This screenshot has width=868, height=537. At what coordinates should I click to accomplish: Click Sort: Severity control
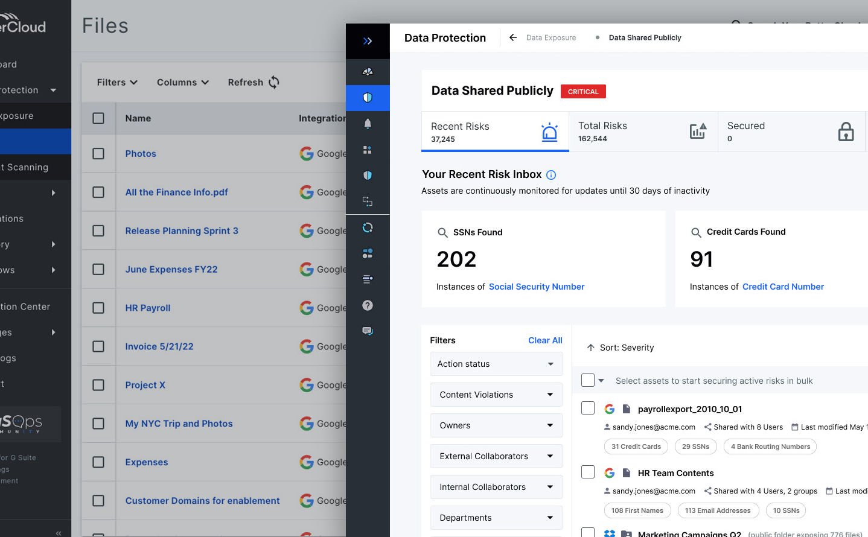tap(621, 348)
